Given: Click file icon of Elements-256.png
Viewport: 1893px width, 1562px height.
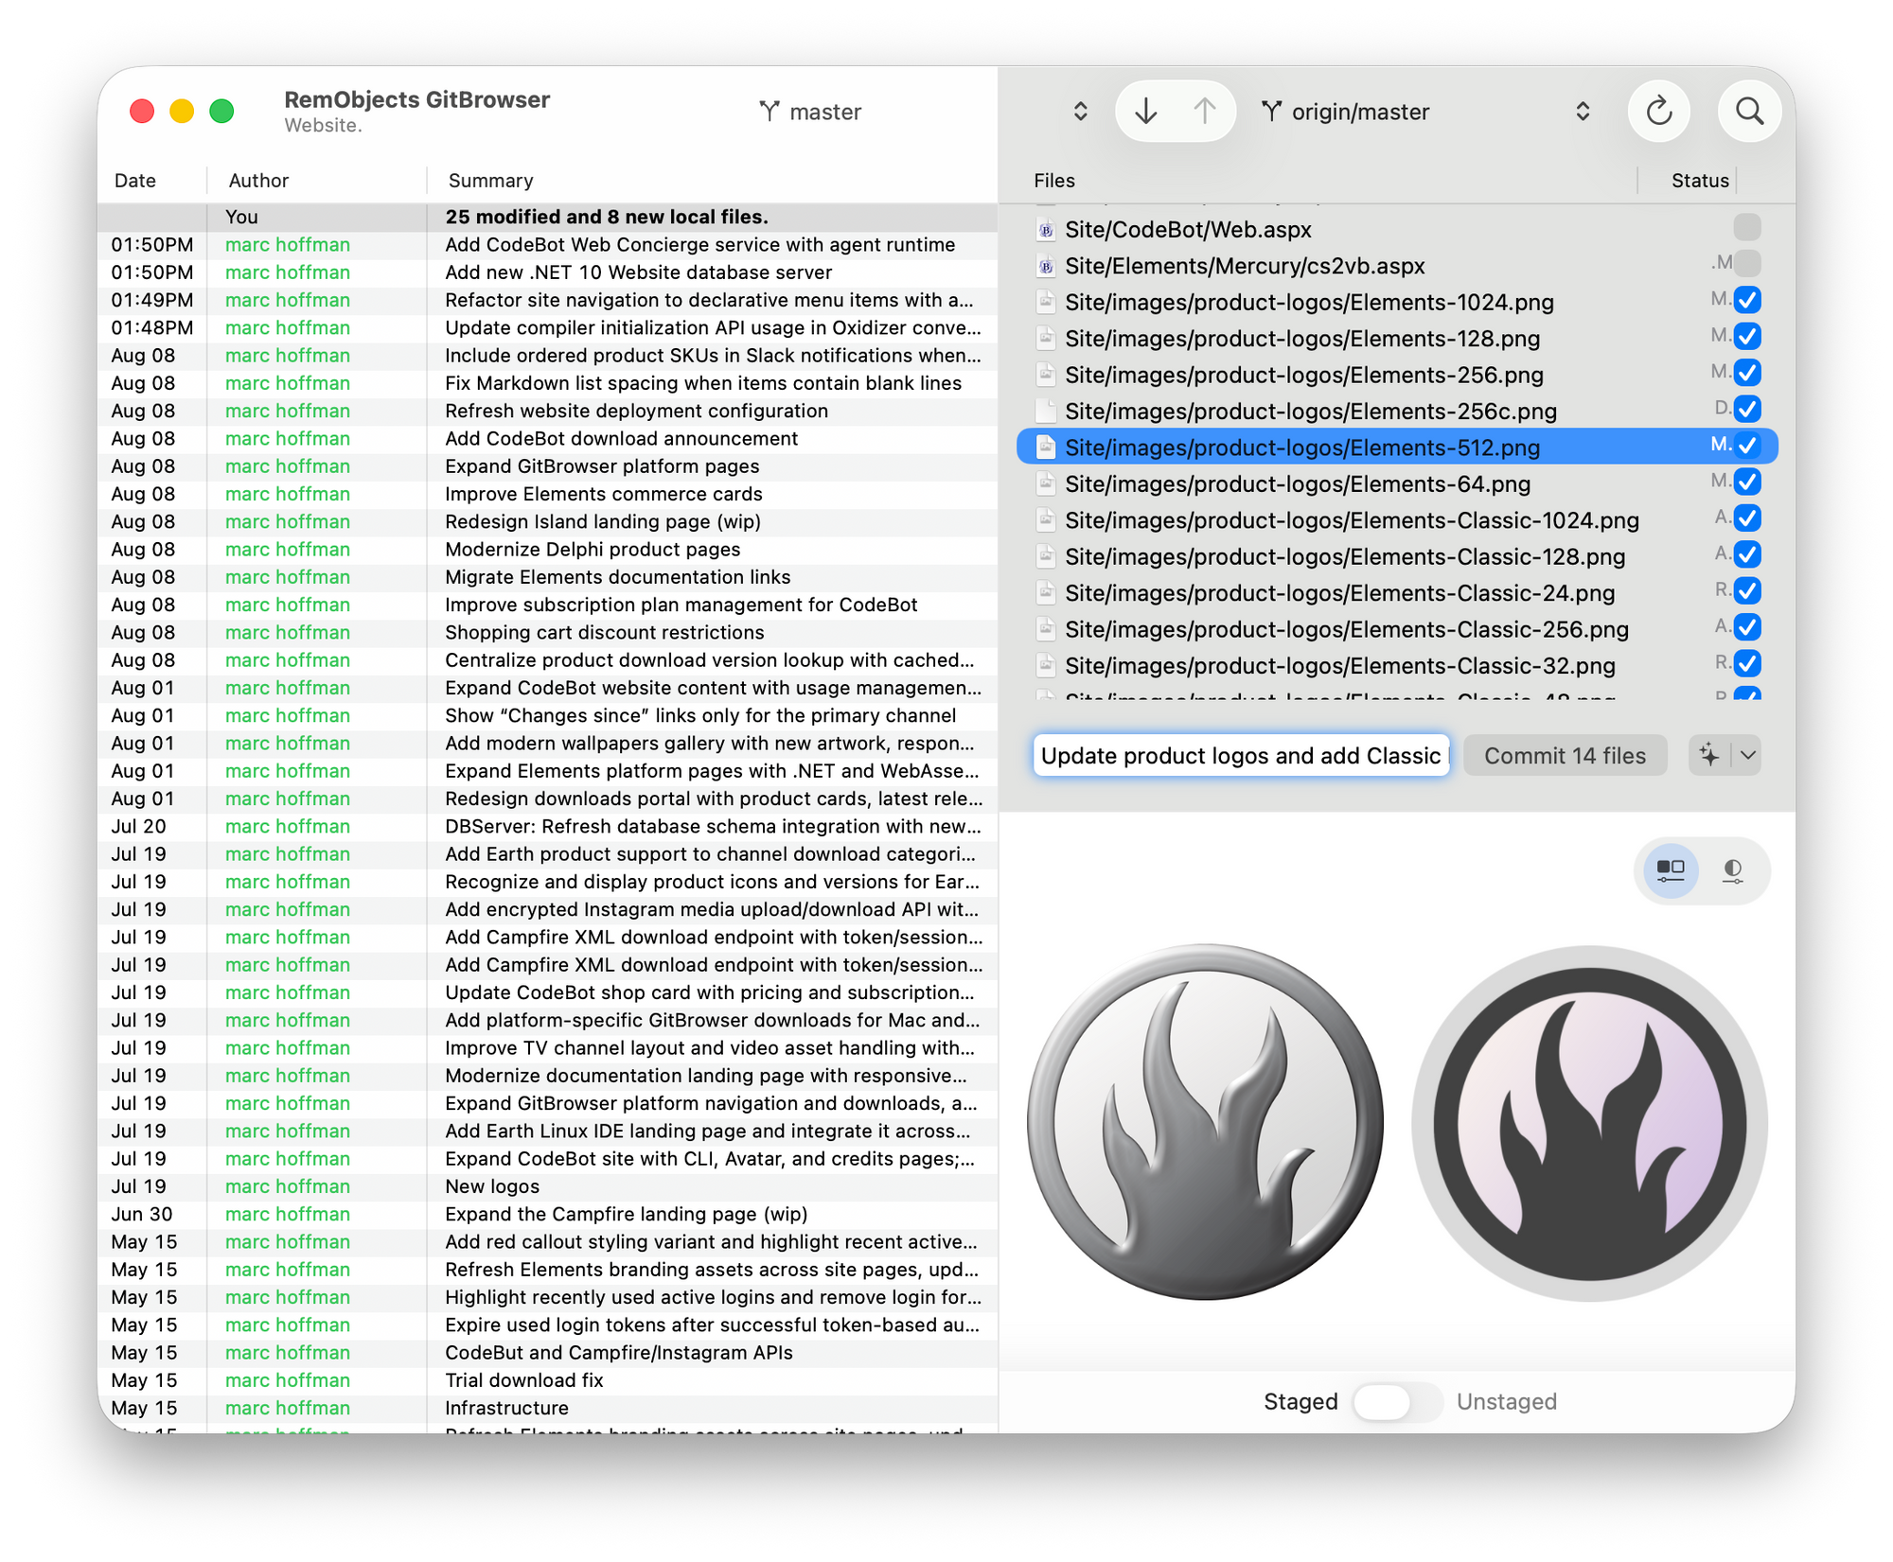Looking at the screenshot, I should tap(1046, 376).
